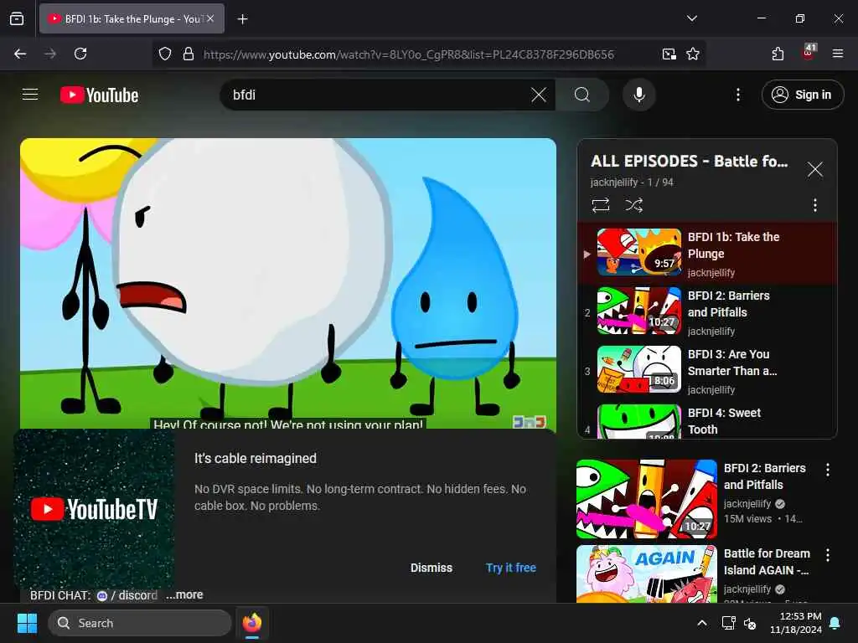Clear the bfdi search text
The height and width of the screenshot is (643, 858).
tap(539, 95)
